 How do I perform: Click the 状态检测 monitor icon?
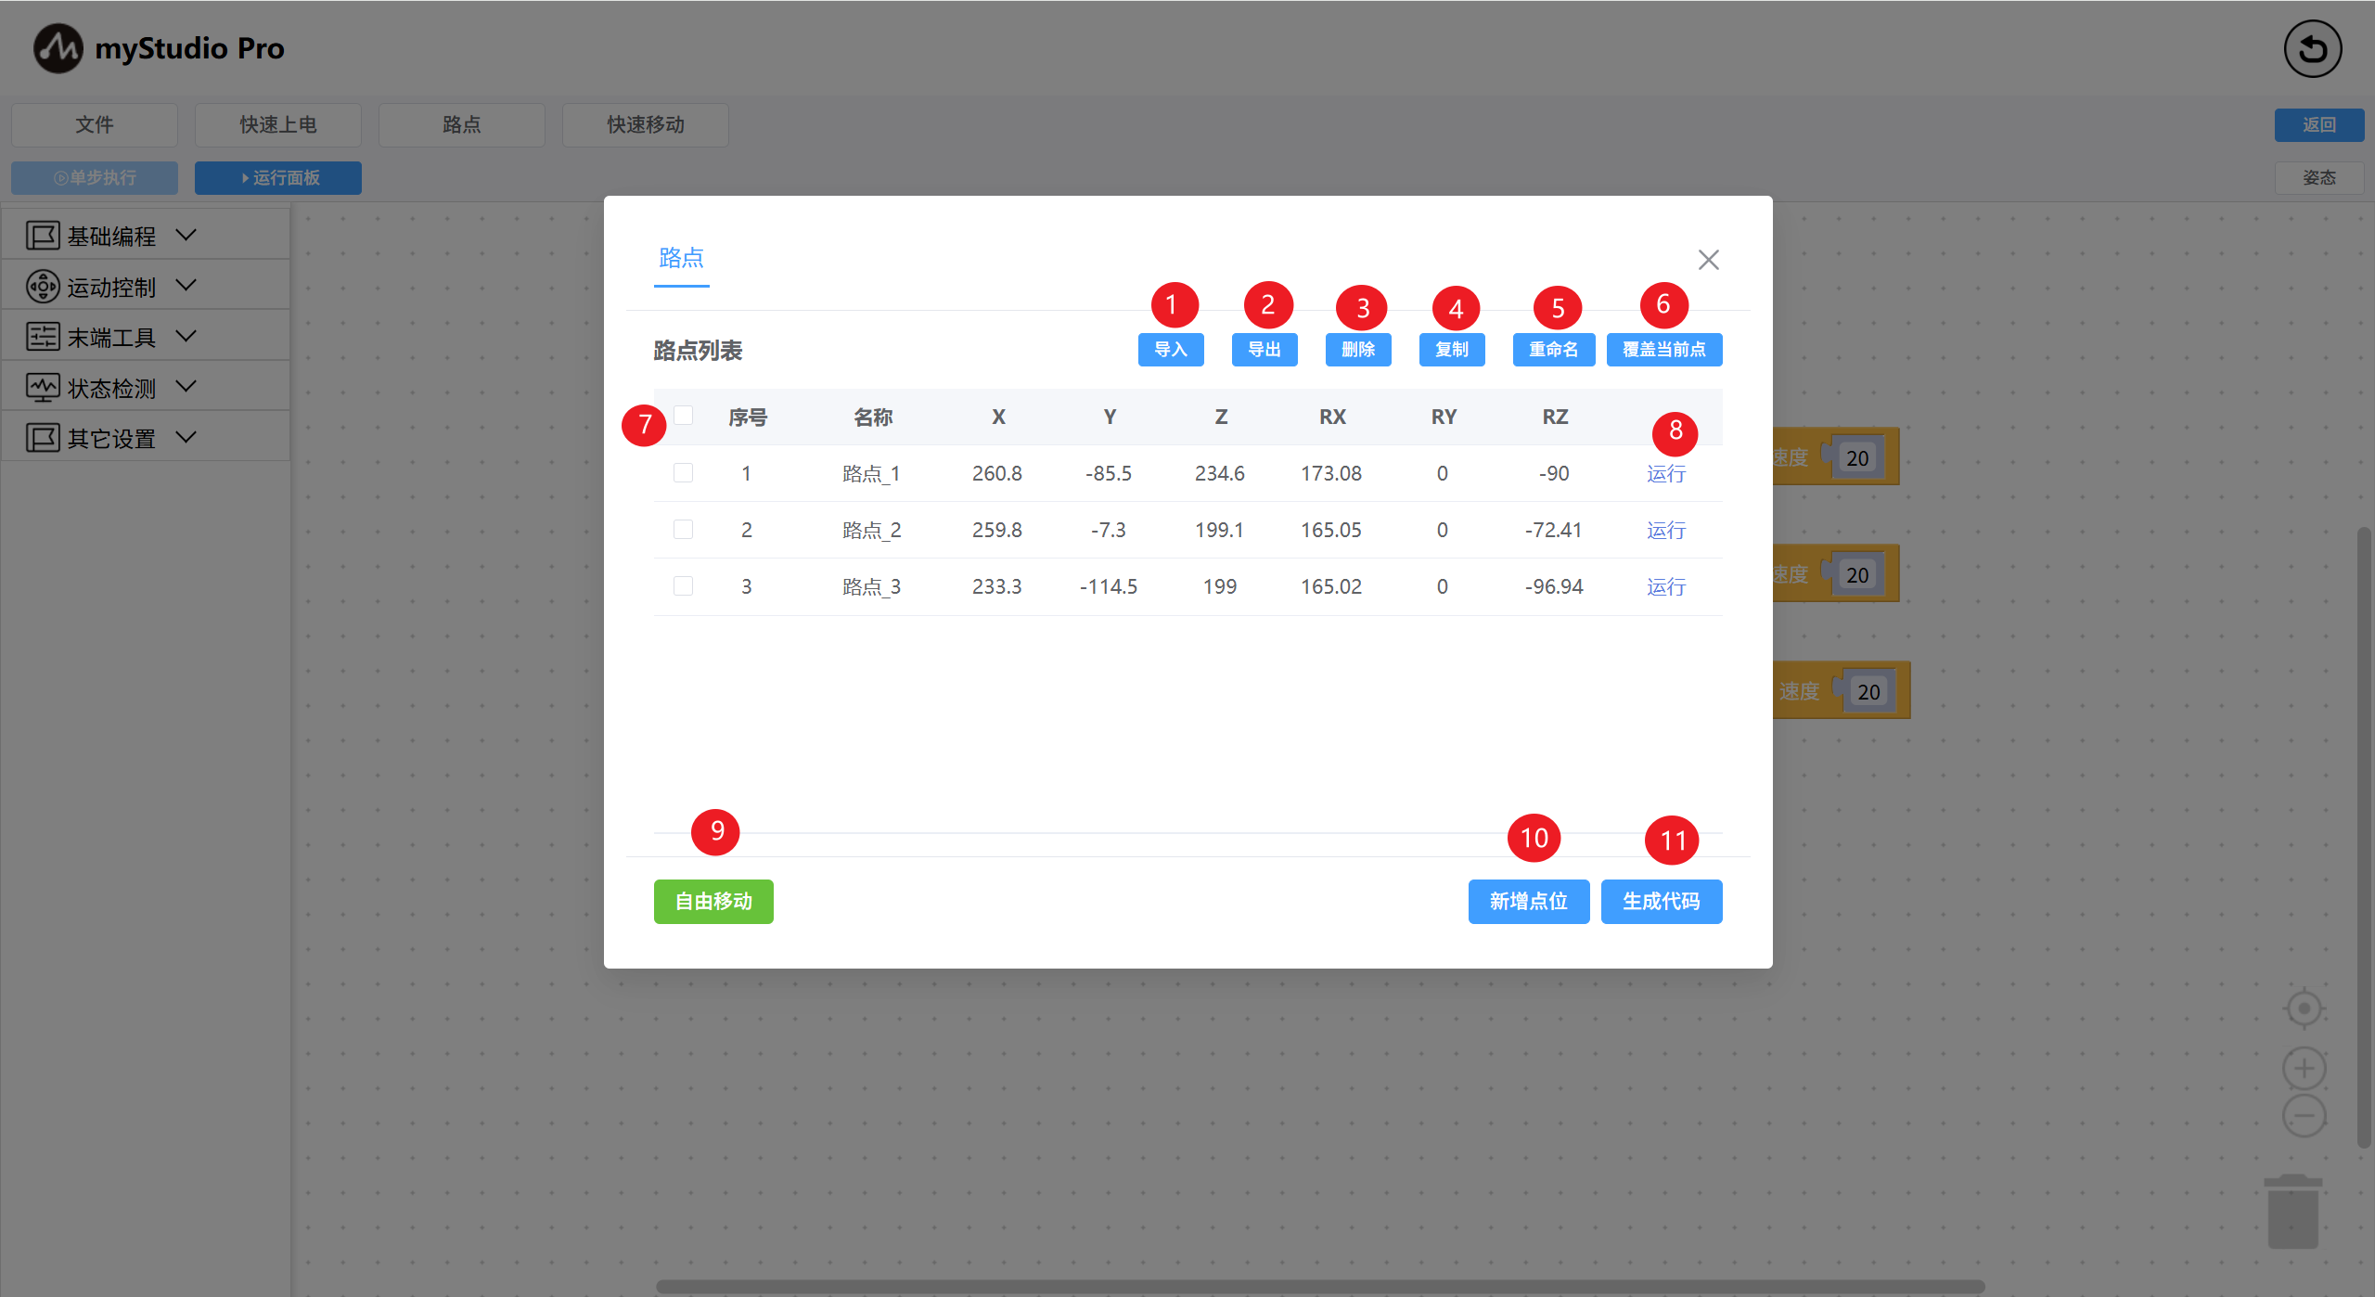(x=43, y=388)
